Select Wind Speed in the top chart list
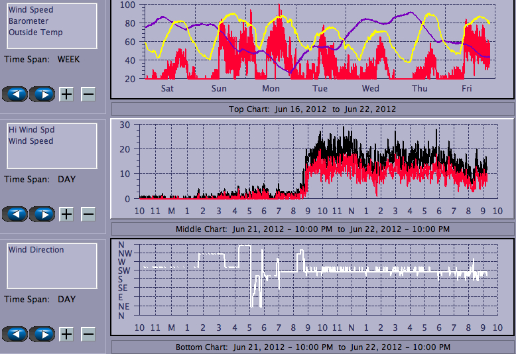The image size is (516, 354). tap(31, 10)
